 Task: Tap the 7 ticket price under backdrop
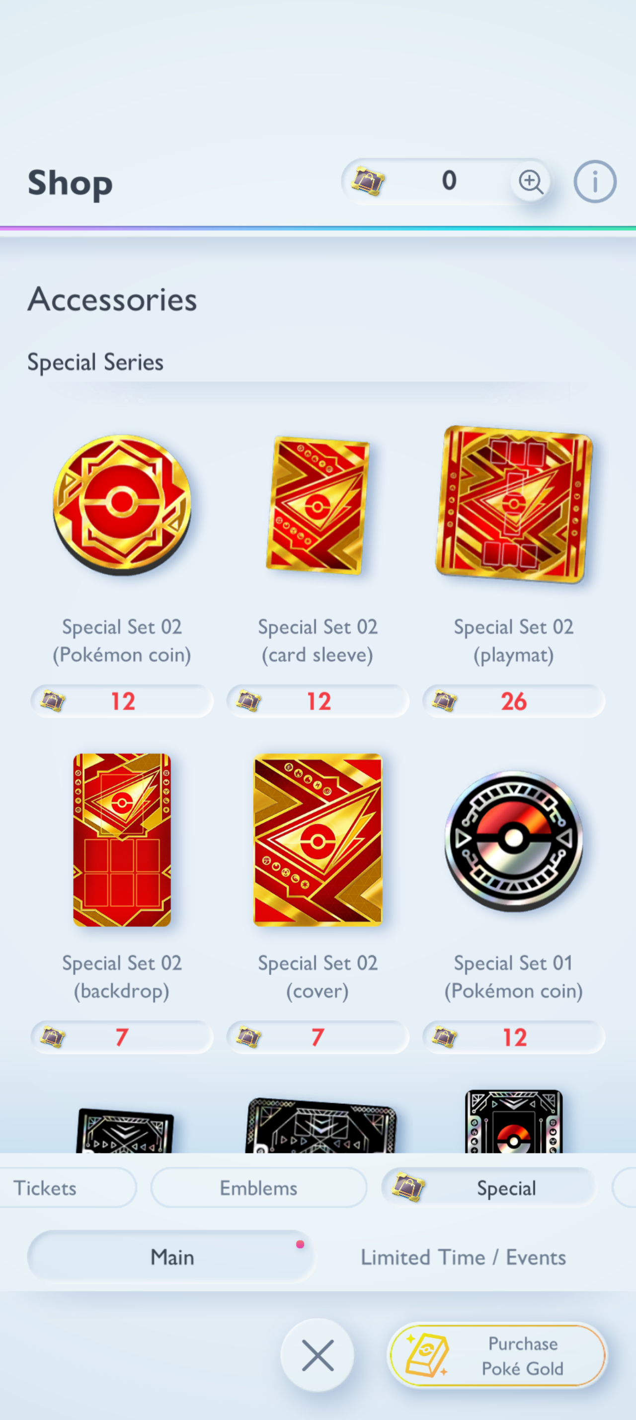pos(122,1038)
